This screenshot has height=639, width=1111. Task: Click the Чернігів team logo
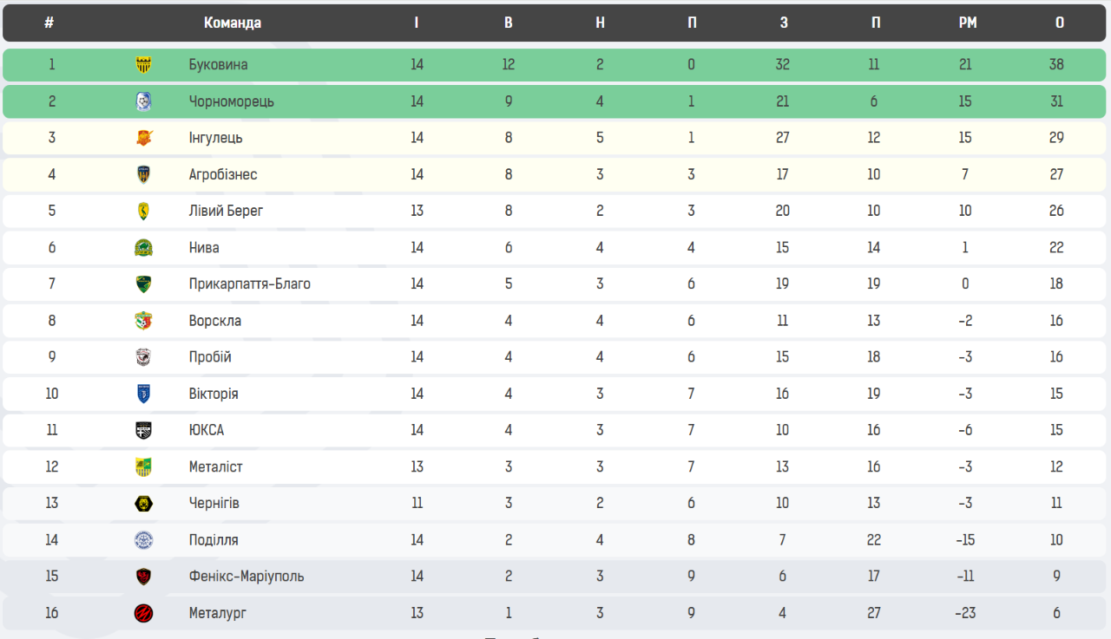pos(144,504)
